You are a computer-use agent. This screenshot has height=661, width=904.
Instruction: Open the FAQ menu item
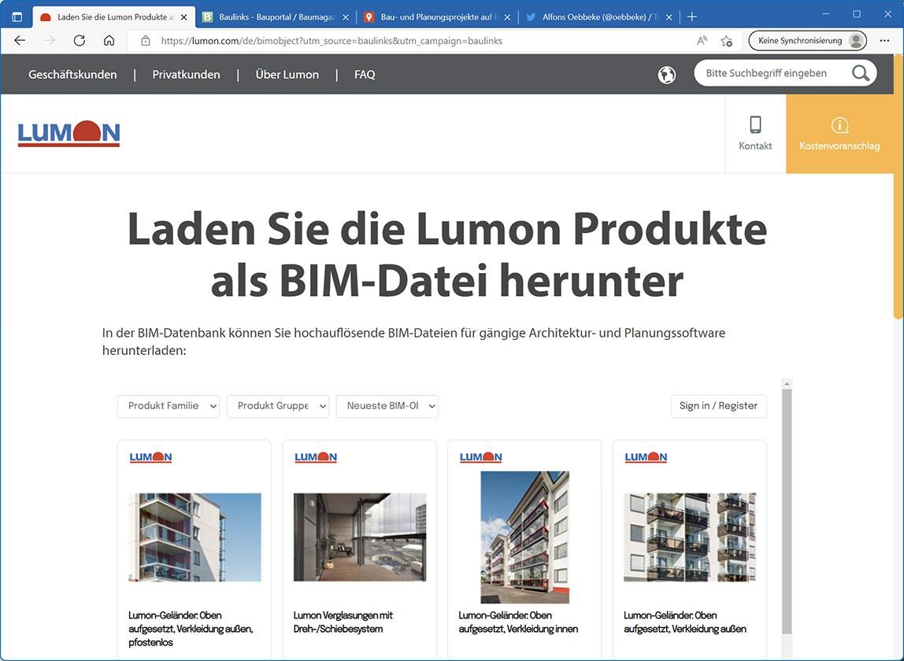[x=365, y=74]
